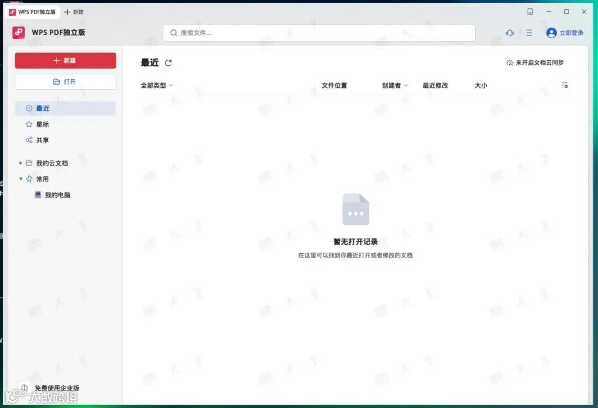The width and height of the screenshot is (598, 408).
Task: Click the refresh icon beside 最近
Action: [x=168, y=63]
